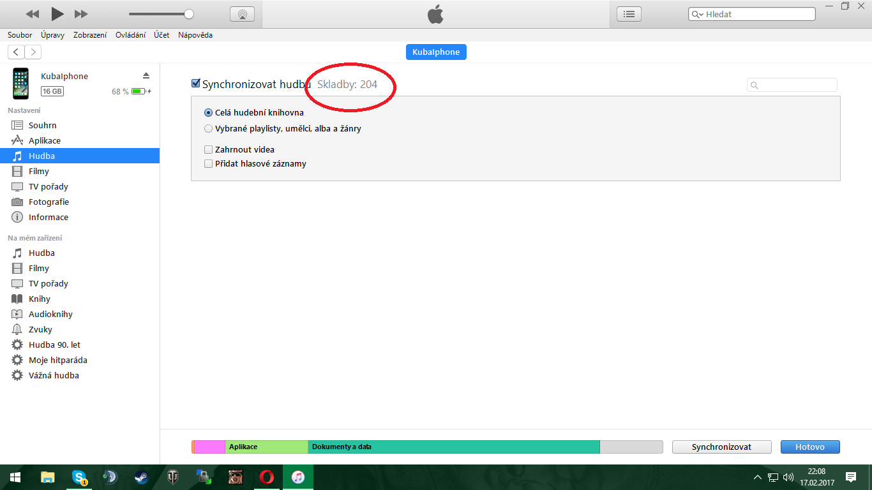Open the Zobrazení menu
872x490 pixels.
pos(90,35)
